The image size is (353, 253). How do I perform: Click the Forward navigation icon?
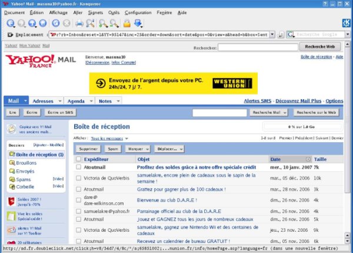(21, 23)
